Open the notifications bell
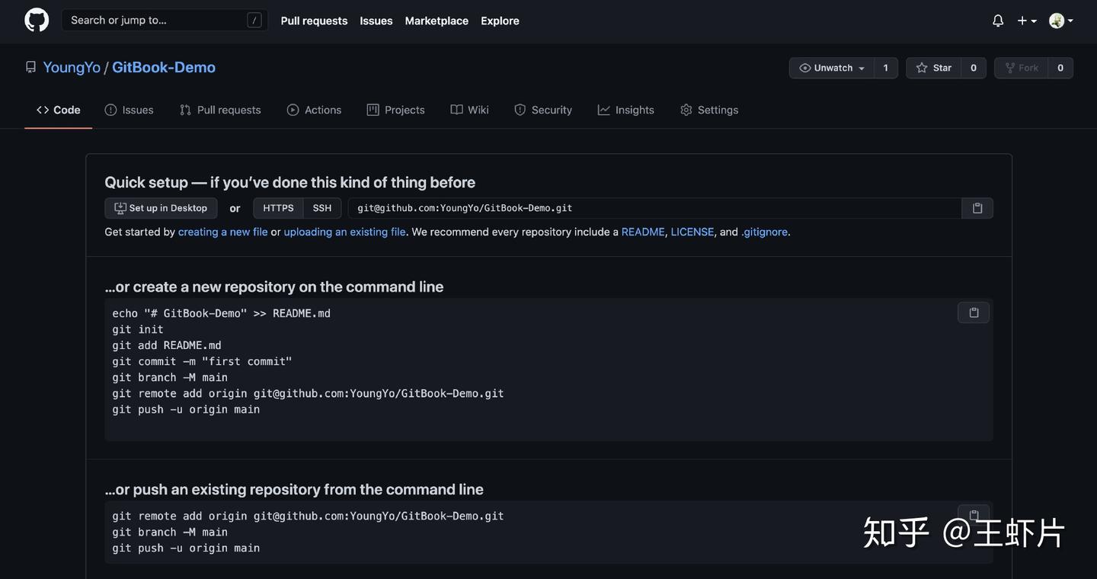The width and height of the screenshot is (1097, 579). click(998, 21)
